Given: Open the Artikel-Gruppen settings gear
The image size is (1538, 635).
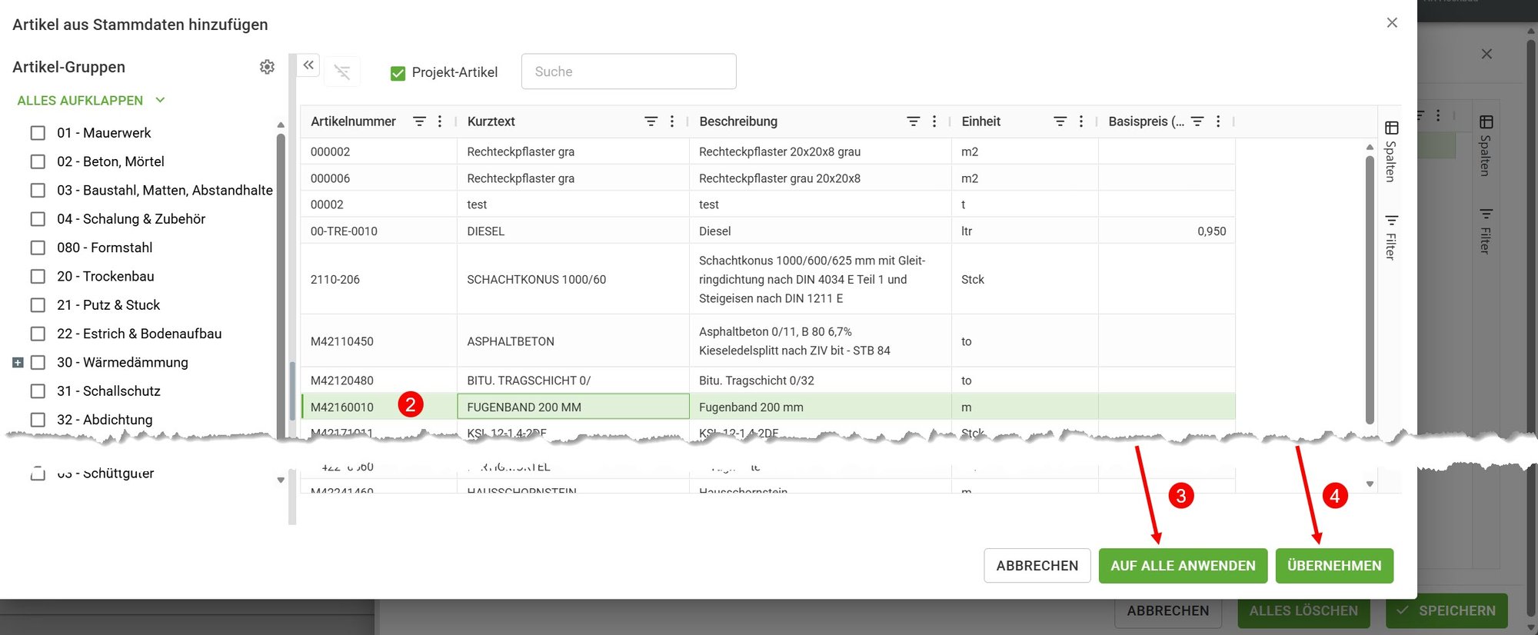Looking at the screenshot, I should tap(267, 67).
